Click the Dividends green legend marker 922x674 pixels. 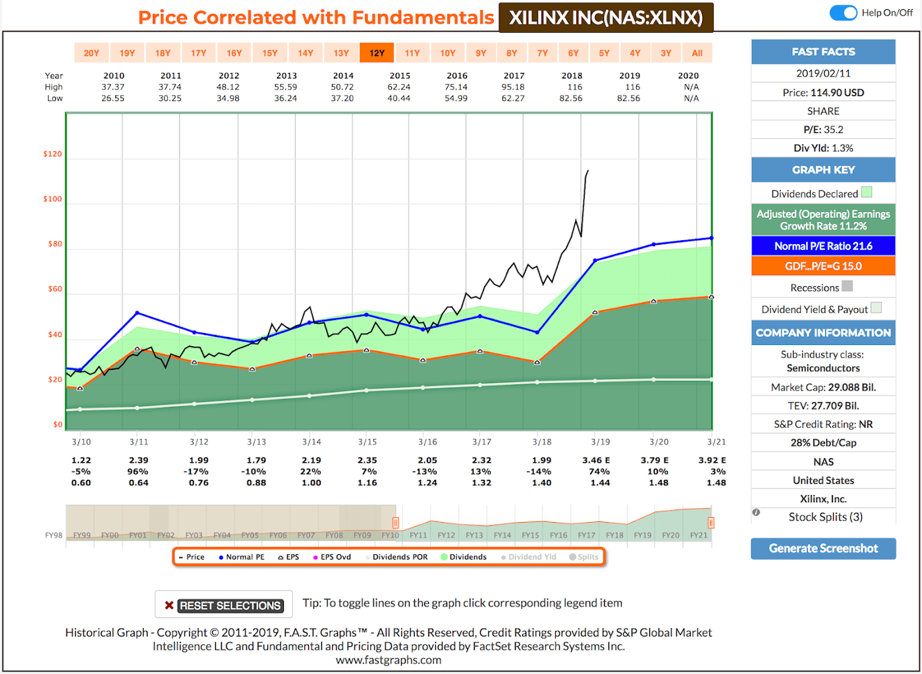[444, 556]
